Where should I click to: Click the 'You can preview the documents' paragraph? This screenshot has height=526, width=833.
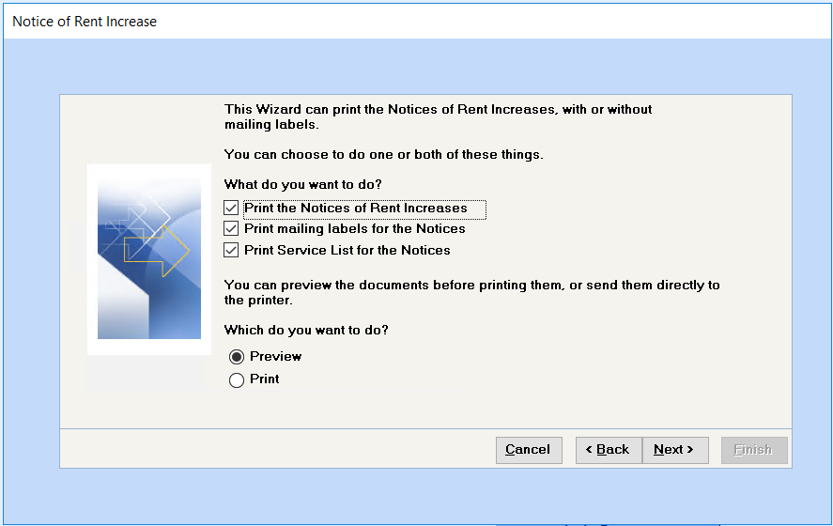(471, 292)
